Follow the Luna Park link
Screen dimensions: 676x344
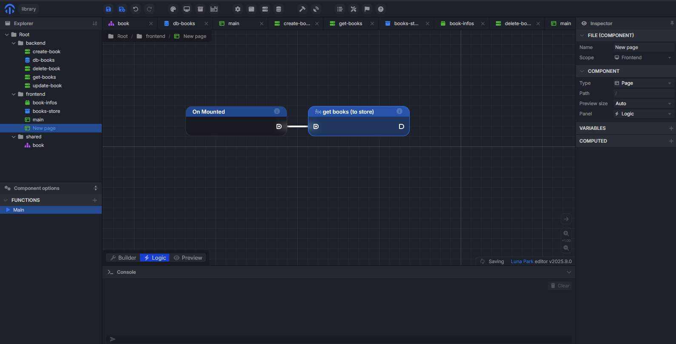point(522,261)
